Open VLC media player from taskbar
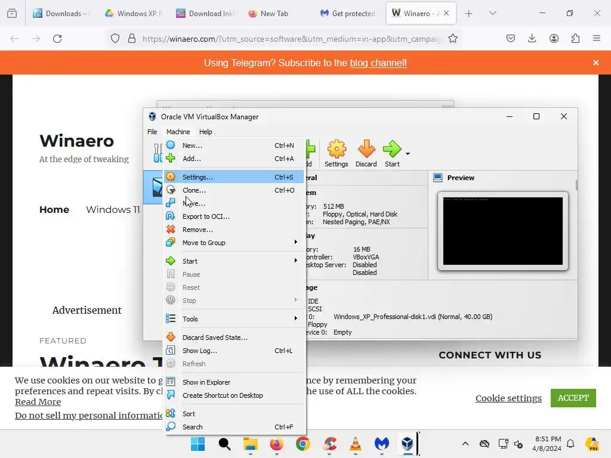This screenshot has height=458, width=611. pyautogui.click(x=356, y=444)
